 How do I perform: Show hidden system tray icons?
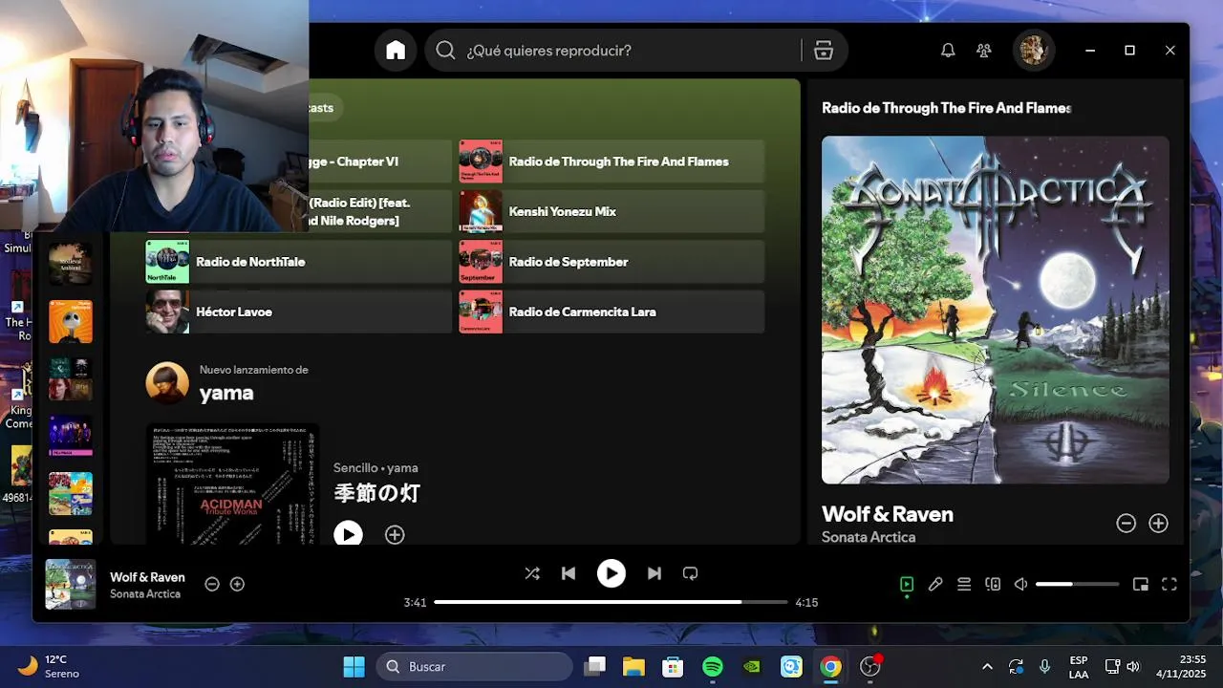click(987, 666)
